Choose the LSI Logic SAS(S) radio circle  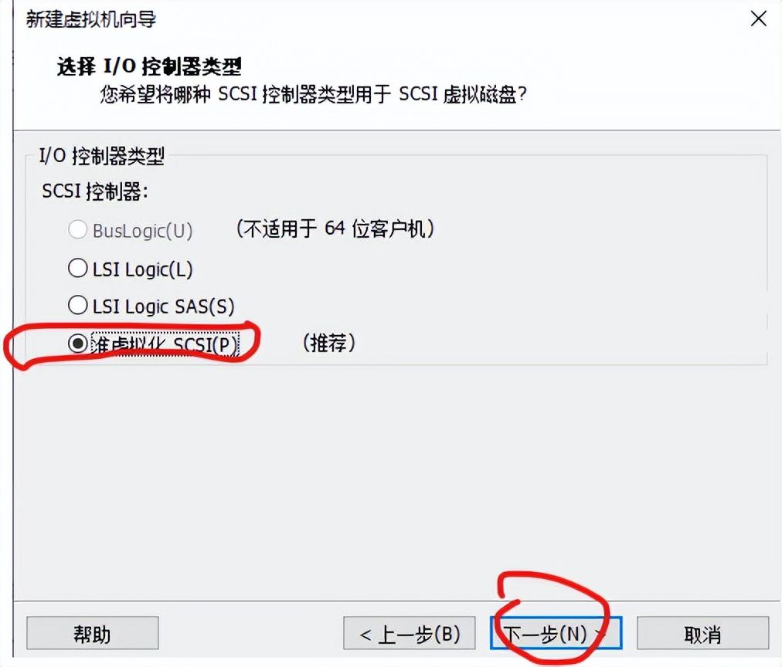(78, 306)
